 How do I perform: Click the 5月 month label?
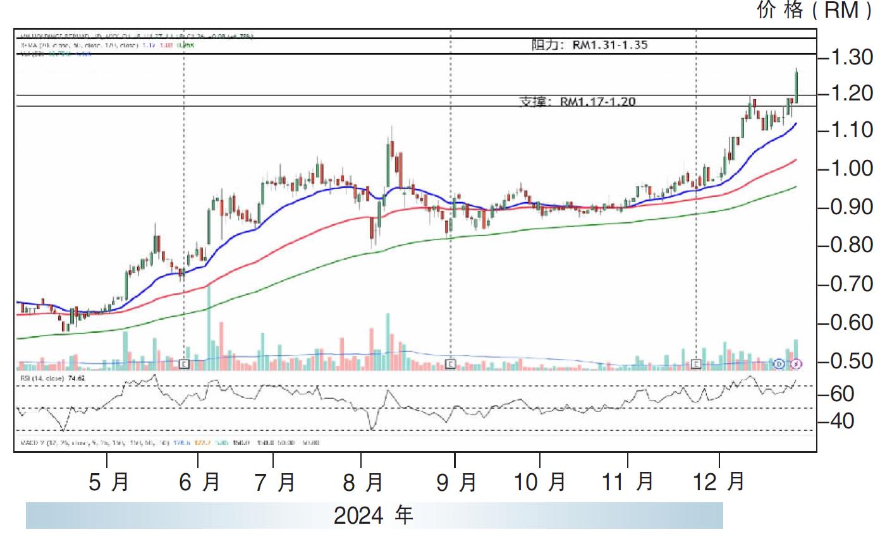(x=108, y=483)
